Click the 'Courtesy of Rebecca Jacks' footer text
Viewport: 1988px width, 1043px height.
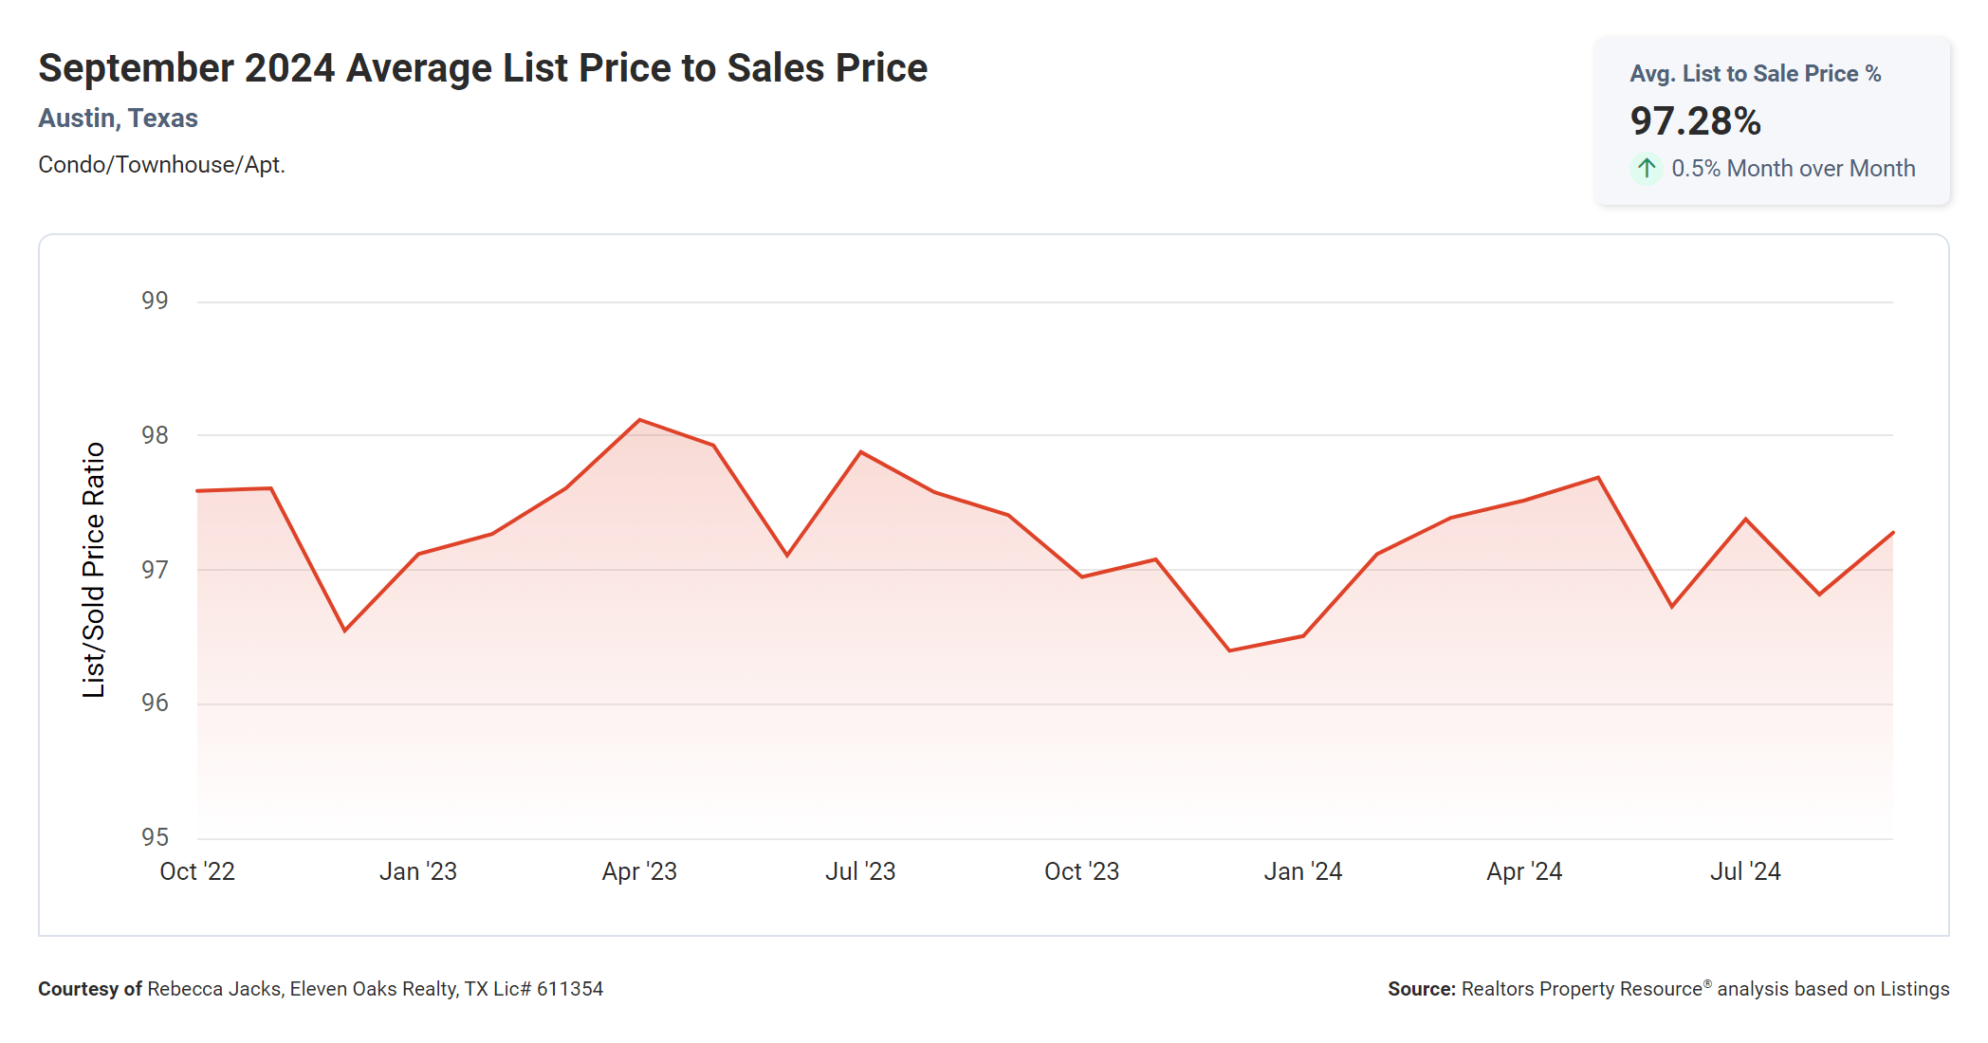coord(321,989)
